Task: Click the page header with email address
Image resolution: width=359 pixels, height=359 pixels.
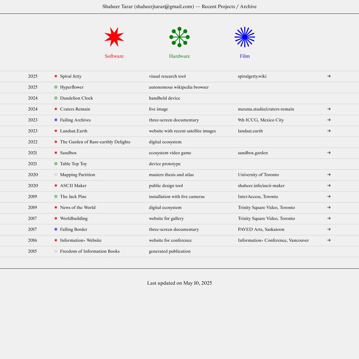Action: (x=179, y=6)
